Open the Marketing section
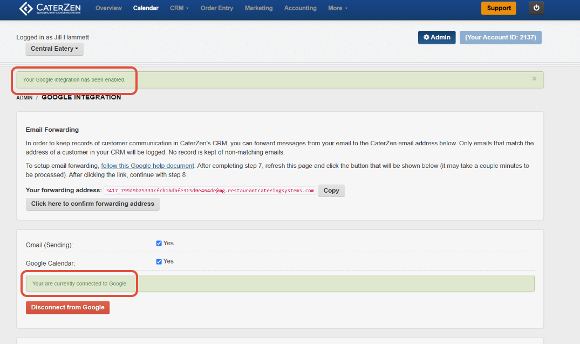580x344 pixels. click(258, 8)
